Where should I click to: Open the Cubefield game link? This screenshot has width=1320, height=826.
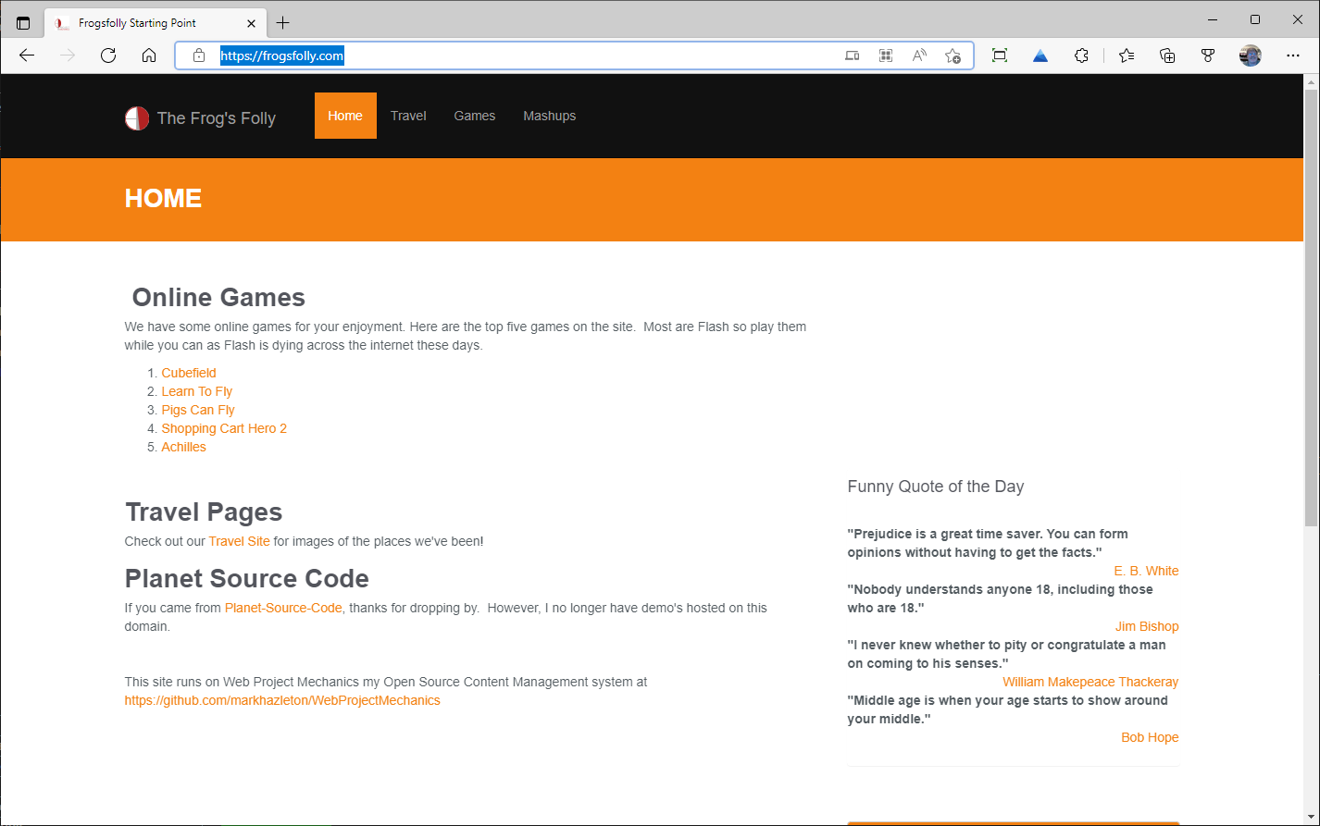pyautogui.click(x=189, y=372)
